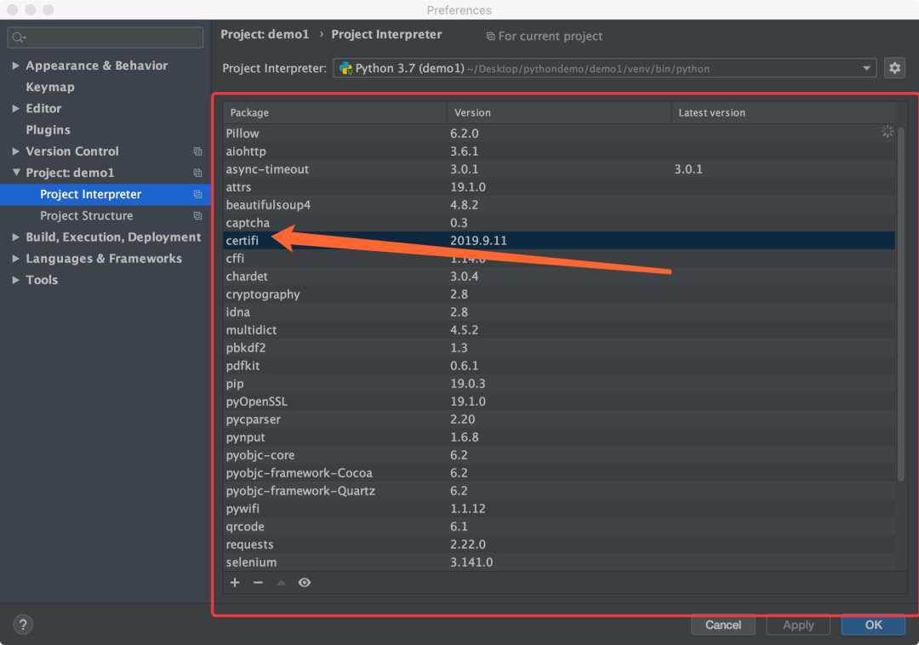Select the pynput package row
This screenshot has height=645, width=919.
[x=559, y=437]
